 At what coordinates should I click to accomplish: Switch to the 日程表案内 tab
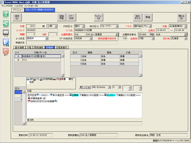[x=62, y=47]
